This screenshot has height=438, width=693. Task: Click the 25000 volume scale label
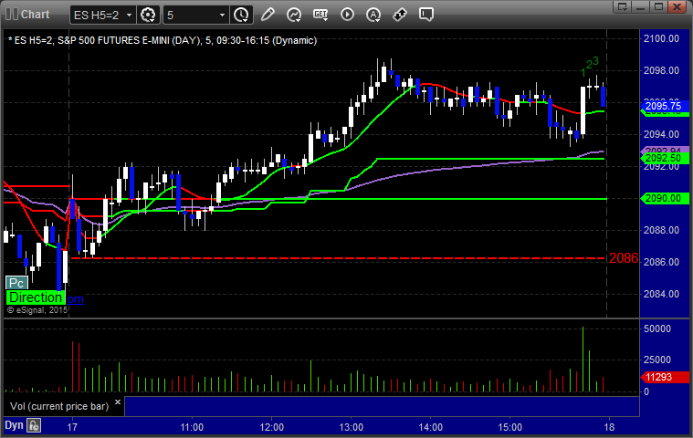[657, 360]
